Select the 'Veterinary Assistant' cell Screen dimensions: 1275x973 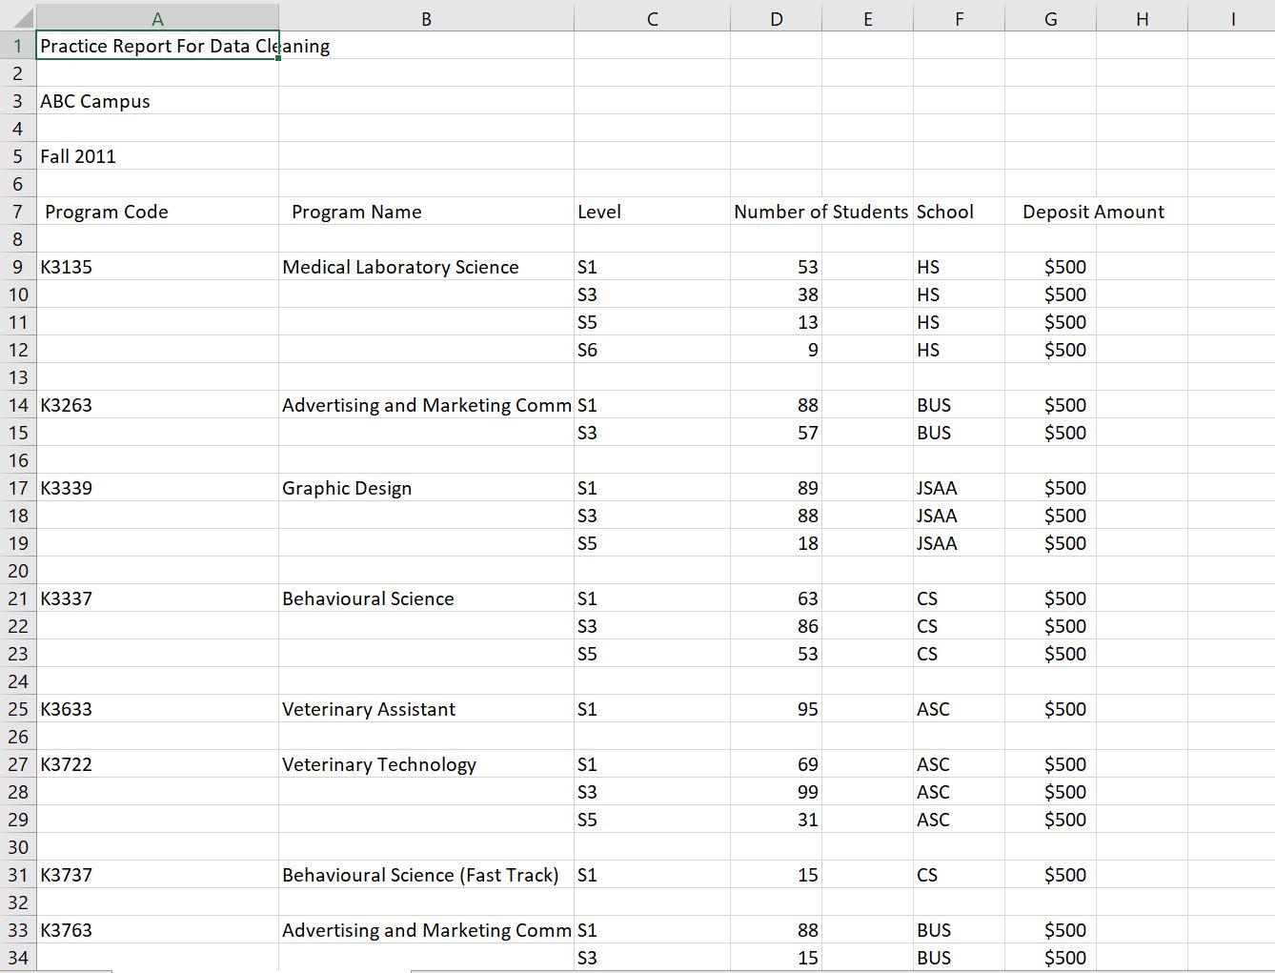coord(426,709)
